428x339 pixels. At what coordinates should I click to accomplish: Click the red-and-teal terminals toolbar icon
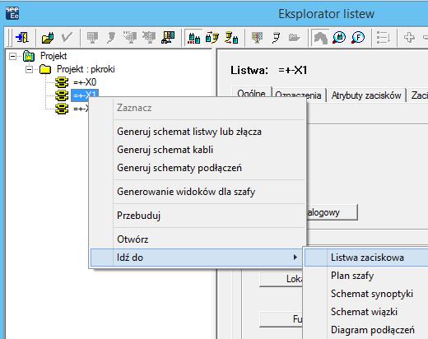pyautogui.click(x=193, y=38)
